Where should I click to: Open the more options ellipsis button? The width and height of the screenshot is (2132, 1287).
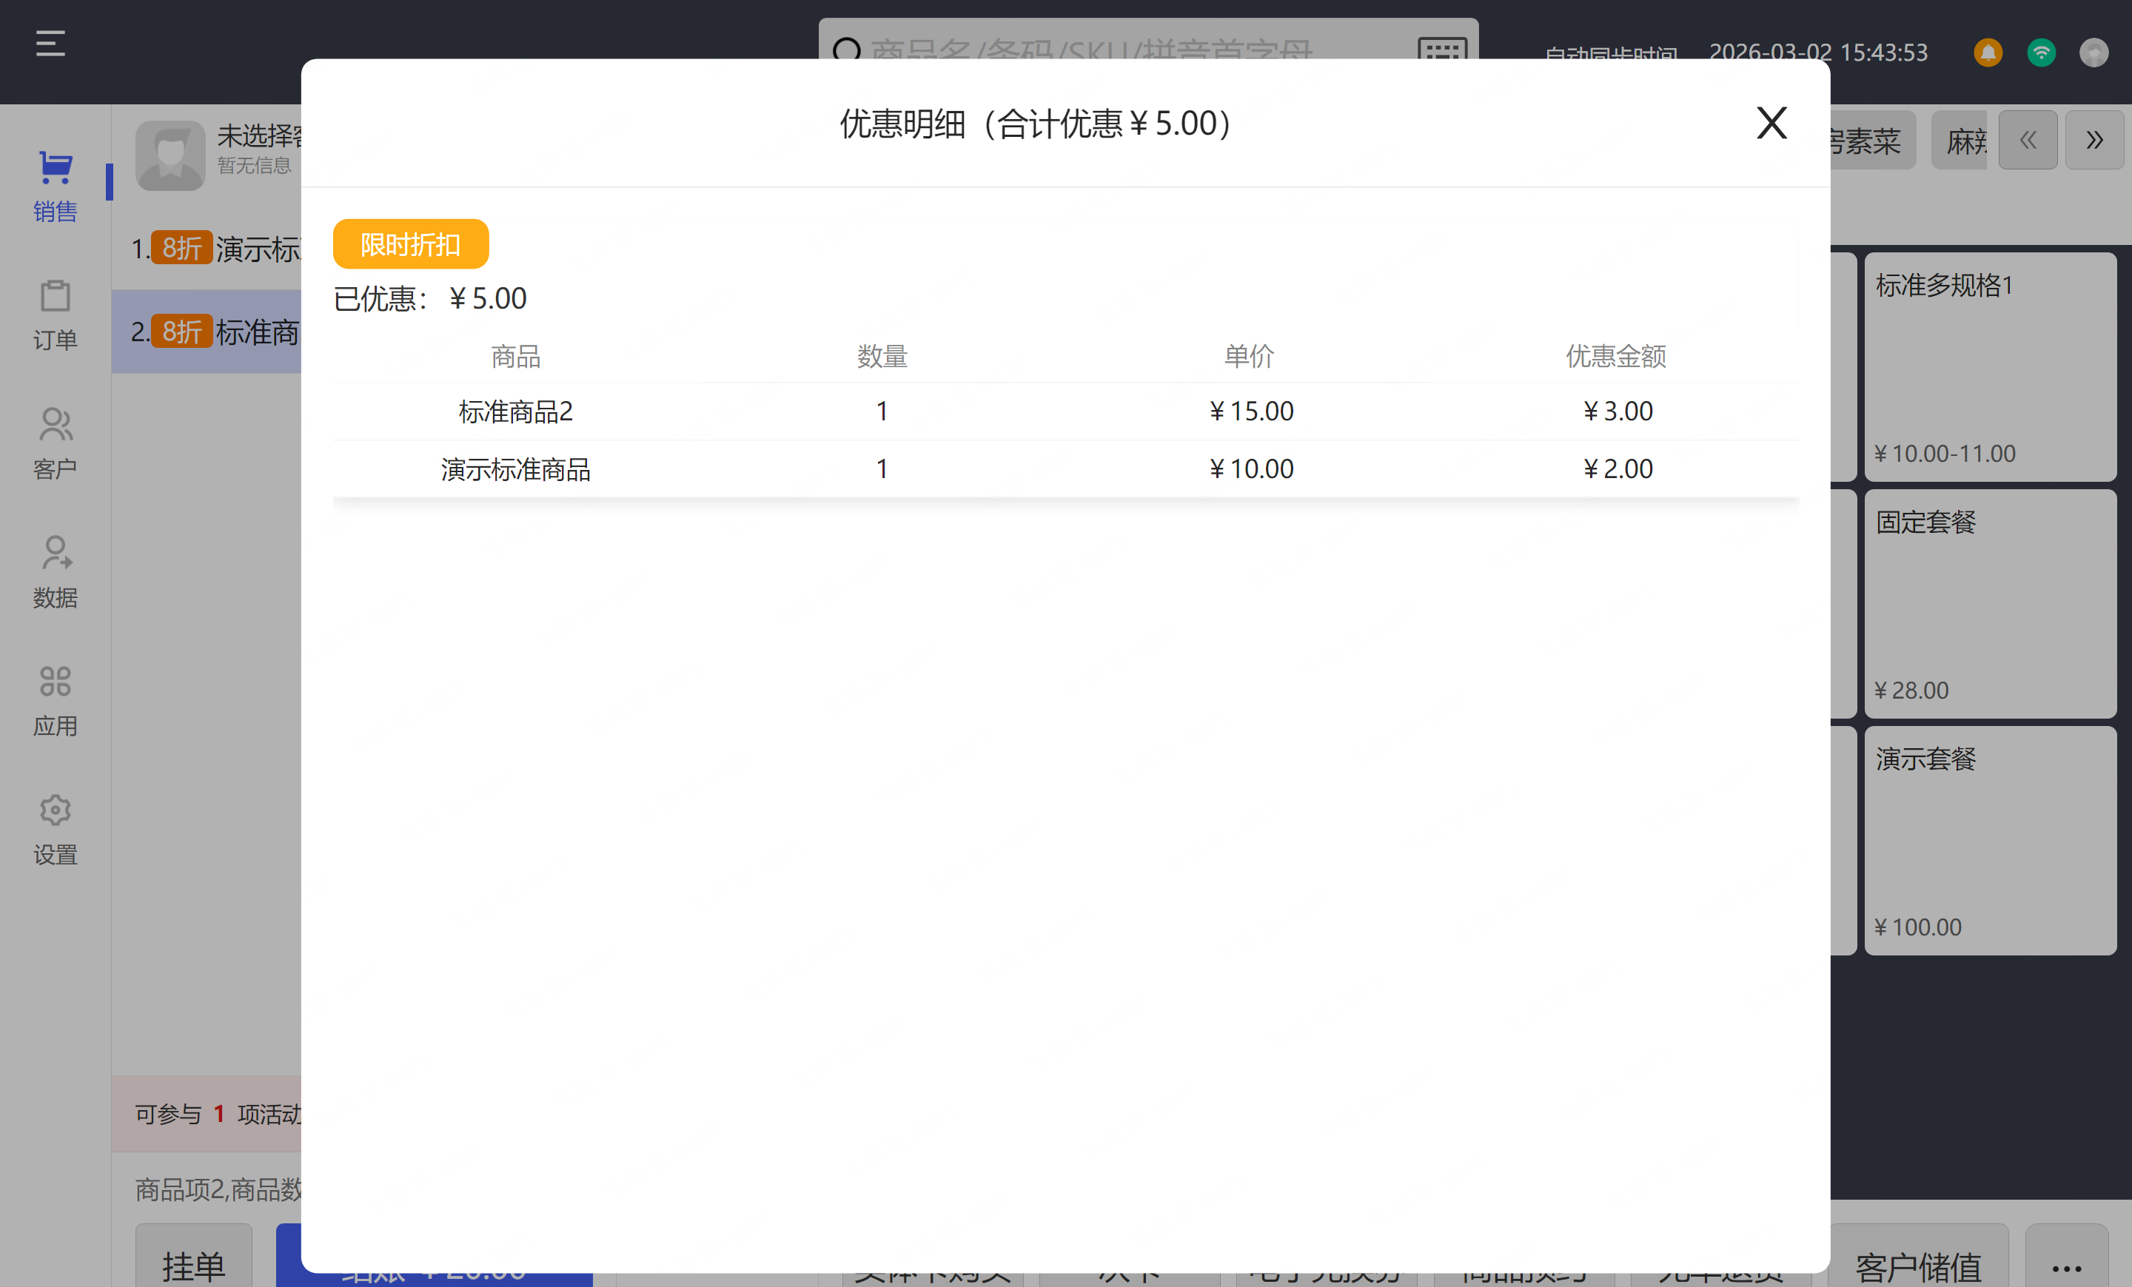click(2065, 1266)
